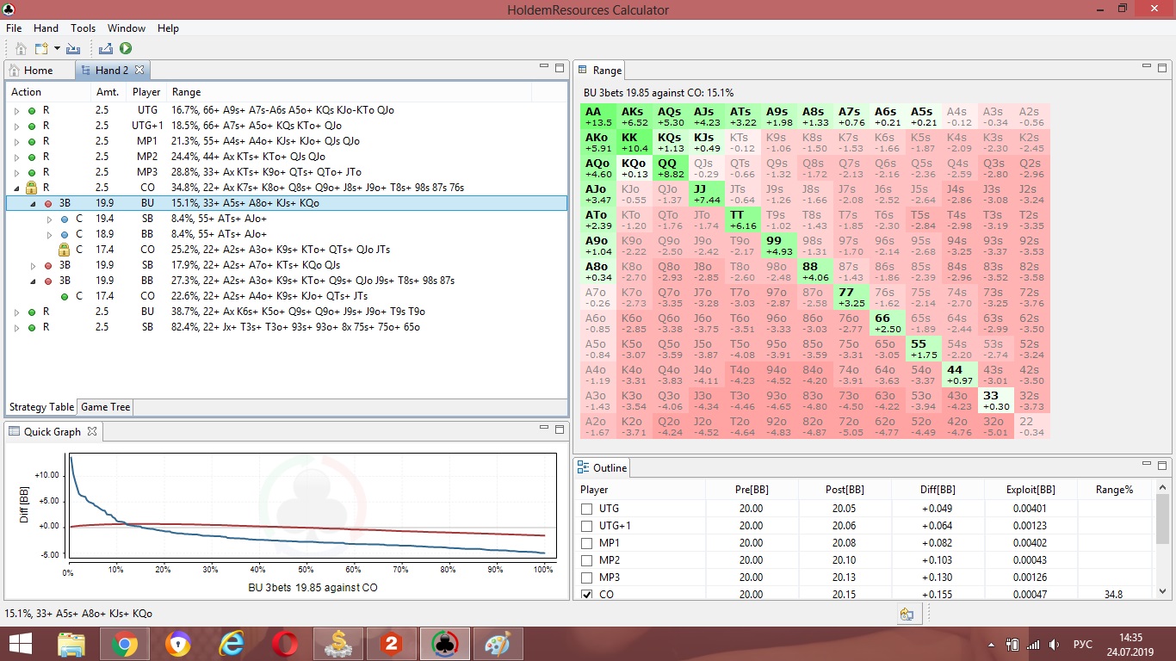
Task: Select the SB raise 82.4% row
Action: coord(286,327)
